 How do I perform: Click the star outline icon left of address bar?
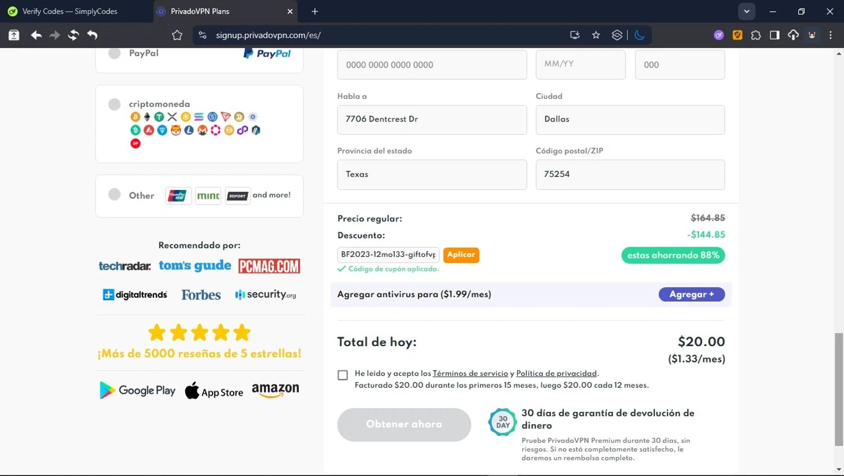pos(177,35)
